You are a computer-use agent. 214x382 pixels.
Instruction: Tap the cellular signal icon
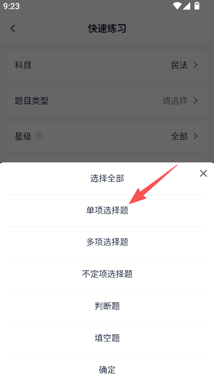pyautogui.click(x=186, y=6)
